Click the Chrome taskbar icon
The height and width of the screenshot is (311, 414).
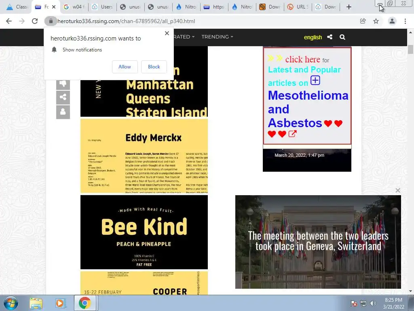pyautogui.click(x=84, y=303)
